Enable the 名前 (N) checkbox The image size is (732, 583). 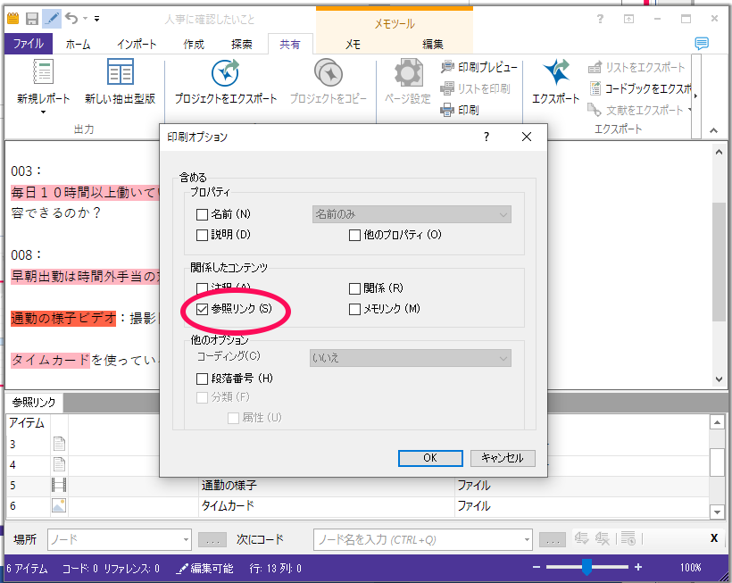click(202, 214)
